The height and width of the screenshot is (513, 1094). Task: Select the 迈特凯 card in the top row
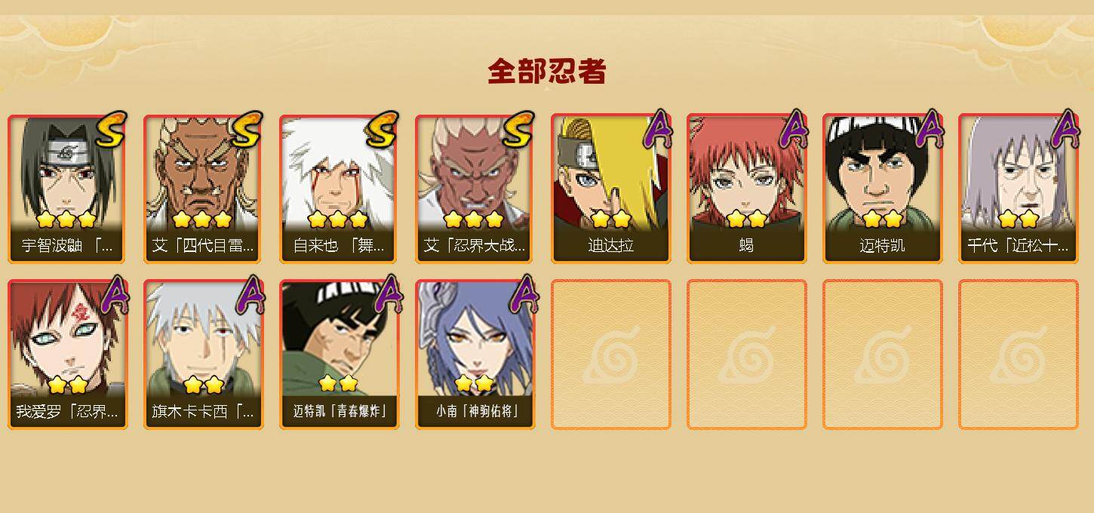[x=882, y=189]
